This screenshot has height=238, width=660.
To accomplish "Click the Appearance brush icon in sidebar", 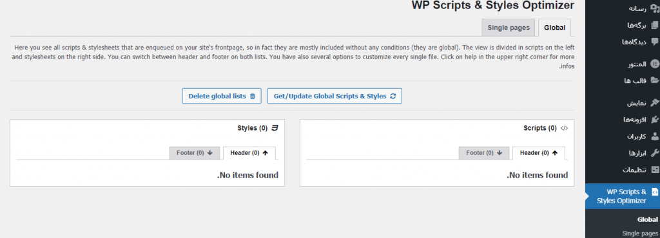I will click(x=655, y=104).
